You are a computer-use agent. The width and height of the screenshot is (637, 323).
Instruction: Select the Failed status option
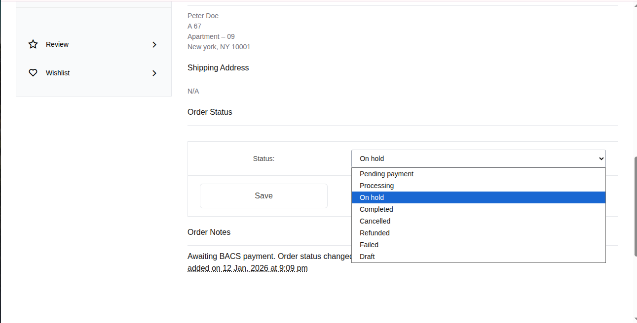(369, 245)
